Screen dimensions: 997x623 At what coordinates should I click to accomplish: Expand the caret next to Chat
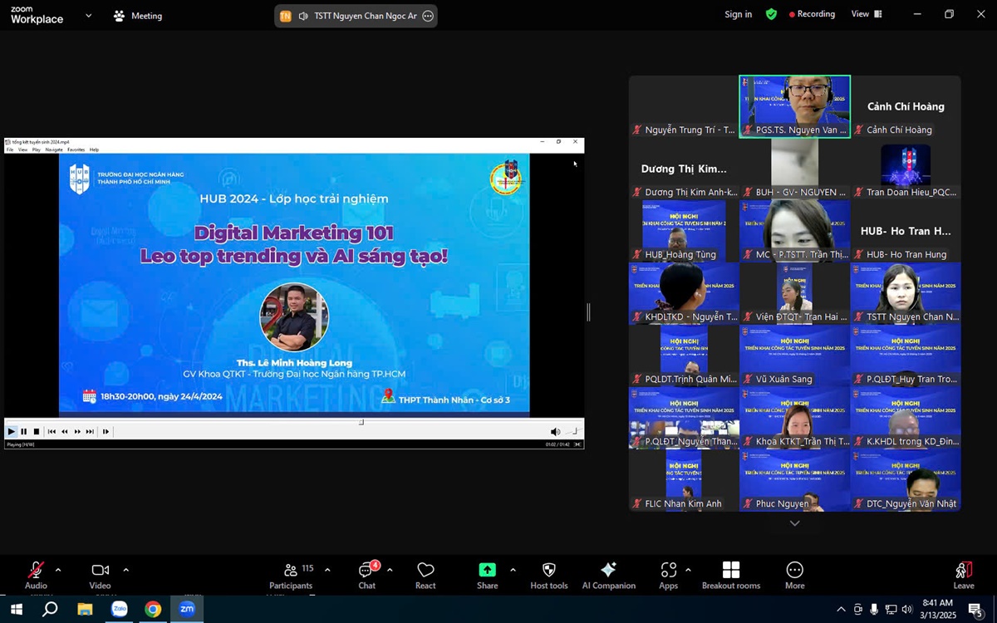[390, 570]
